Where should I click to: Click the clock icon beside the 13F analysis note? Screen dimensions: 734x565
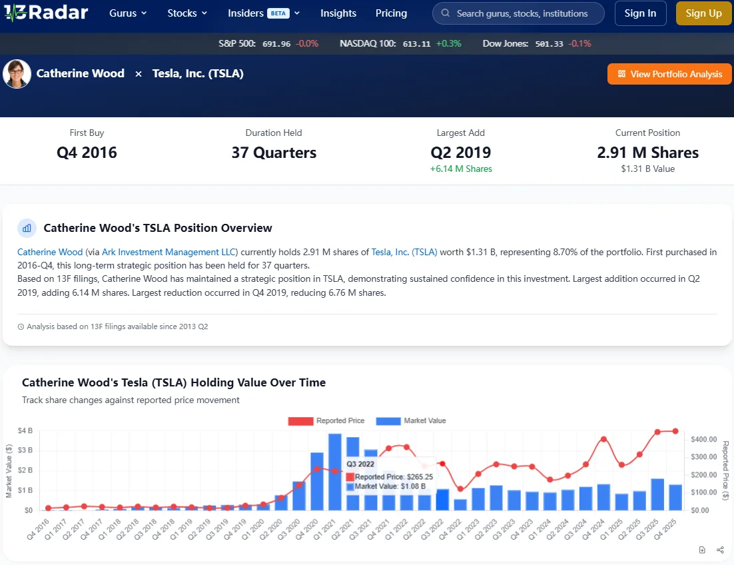[x=21, y=327]
